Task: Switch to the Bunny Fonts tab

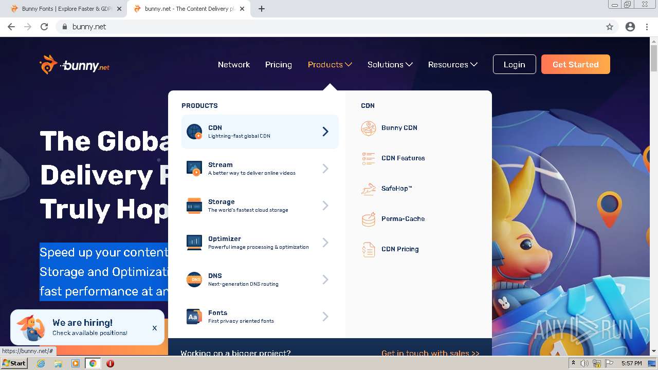Action: pyautogui.click(x=64, y=9)
